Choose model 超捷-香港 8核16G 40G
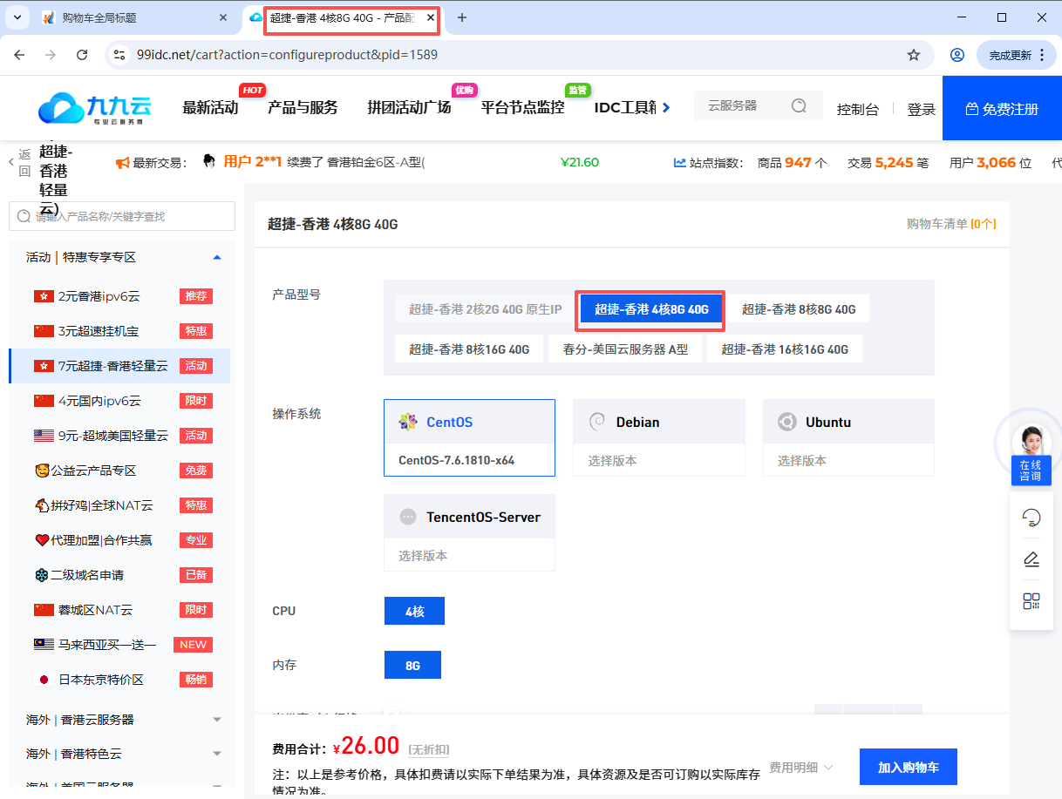1062x799 pixels. (469, 349)
